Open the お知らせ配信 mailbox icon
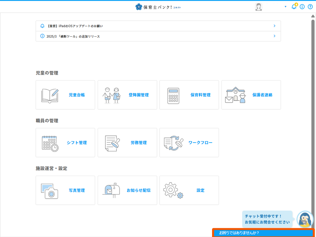This screenshot has height=237, width=316. pos(111,190)
